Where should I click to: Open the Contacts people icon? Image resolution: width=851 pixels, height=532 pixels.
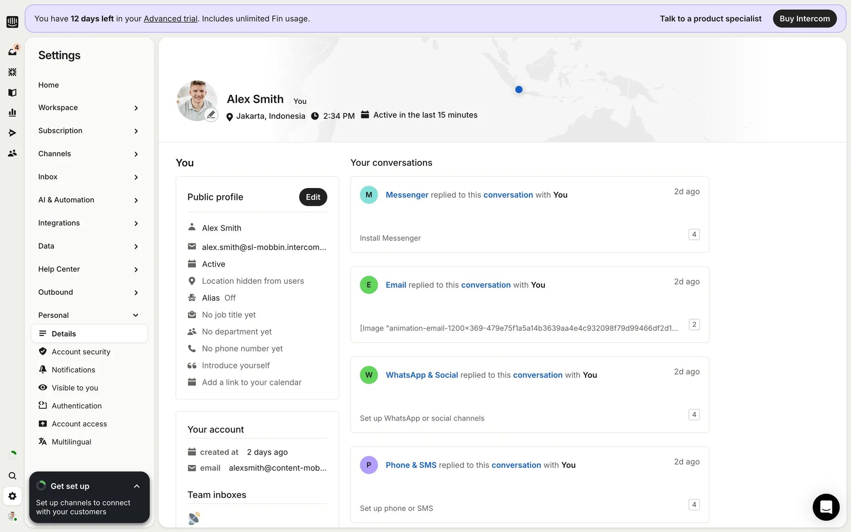pyautogui.click(x=12, y=153)
